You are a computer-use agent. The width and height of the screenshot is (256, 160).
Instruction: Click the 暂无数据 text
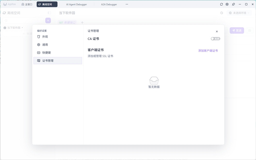154,87
